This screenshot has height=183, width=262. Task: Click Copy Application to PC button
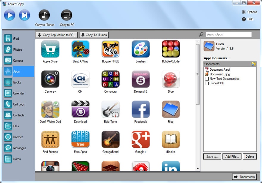coord(57,35)
